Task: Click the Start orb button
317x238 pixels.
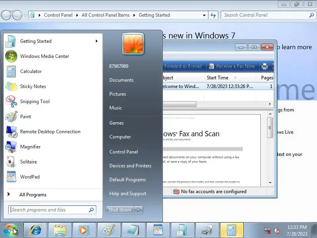Action: click(11, 230)
